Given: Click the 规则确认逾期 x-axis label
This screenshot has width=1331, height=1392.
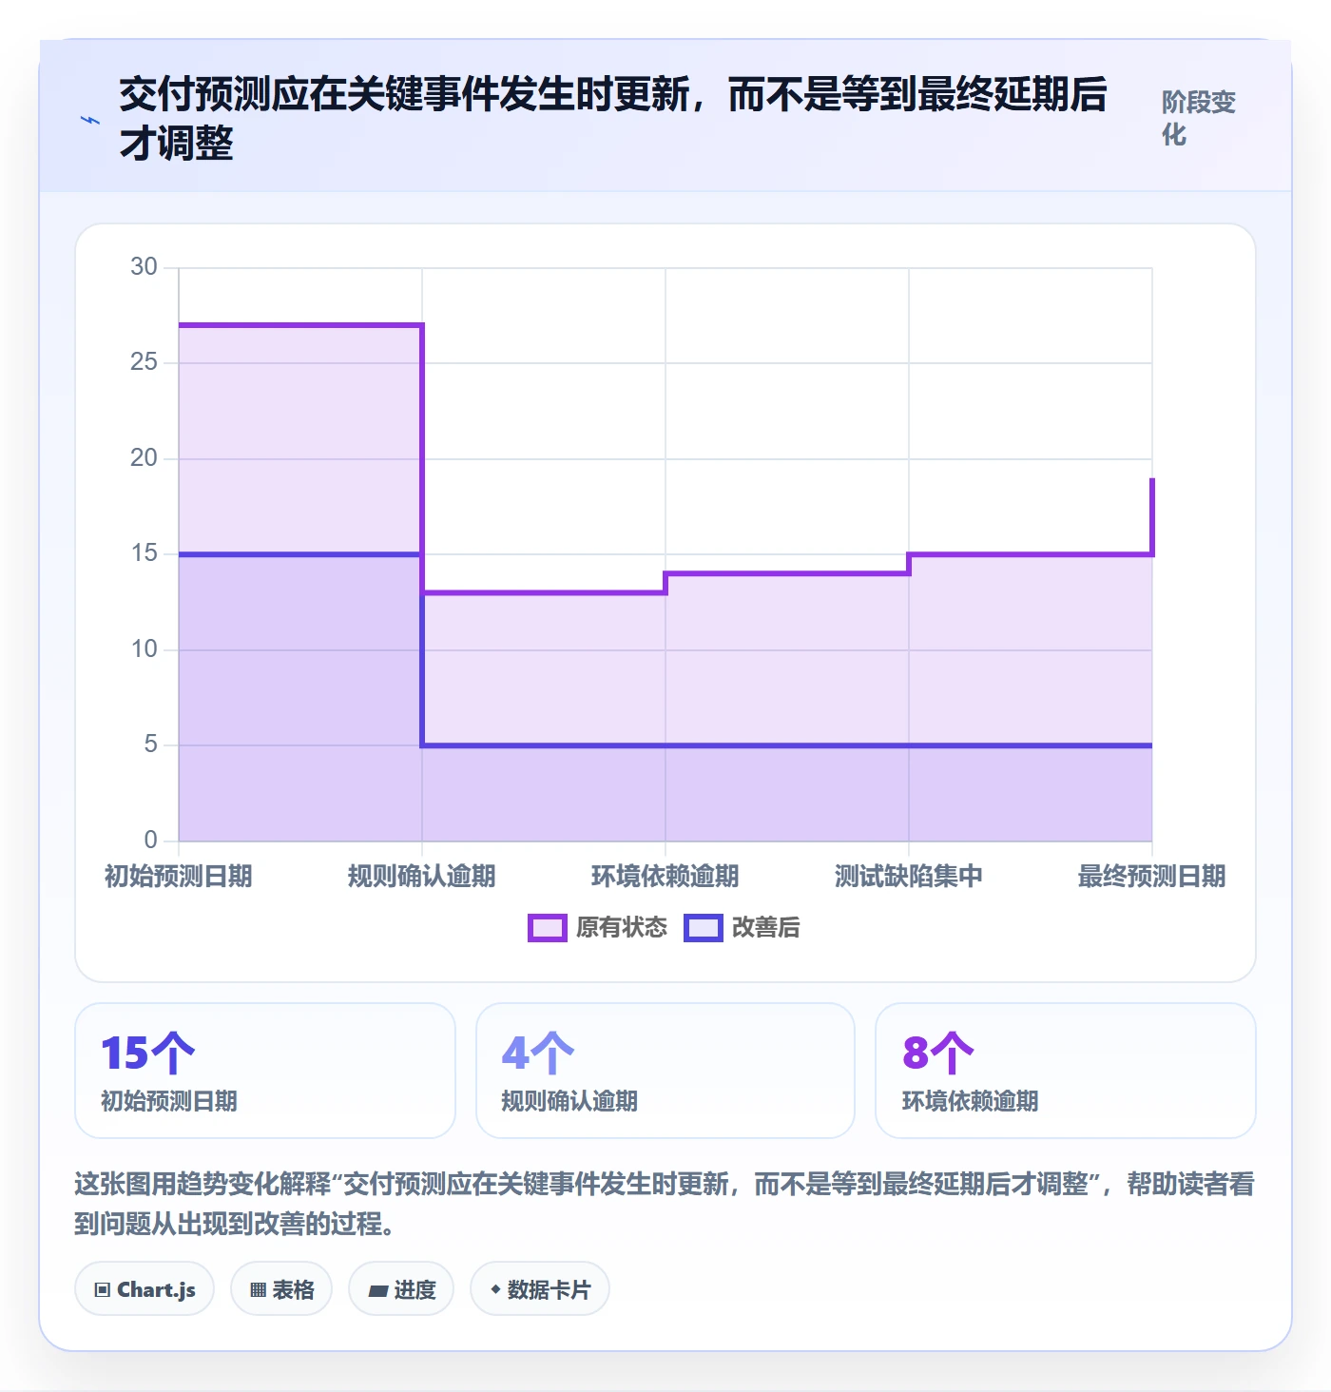Looking at the screenshot, I should [x=422, y=876].
